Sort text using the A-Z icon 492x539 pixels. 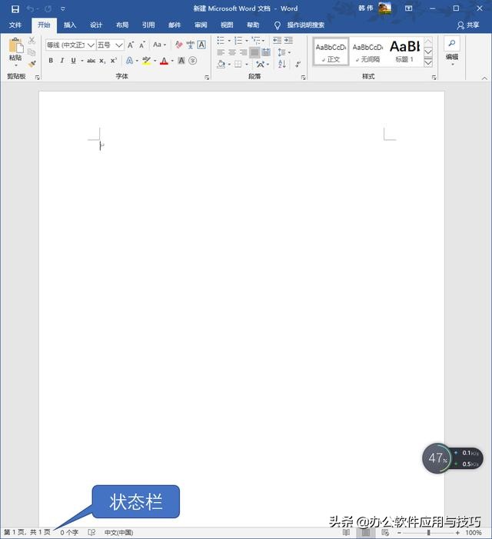tap(282, 64)
